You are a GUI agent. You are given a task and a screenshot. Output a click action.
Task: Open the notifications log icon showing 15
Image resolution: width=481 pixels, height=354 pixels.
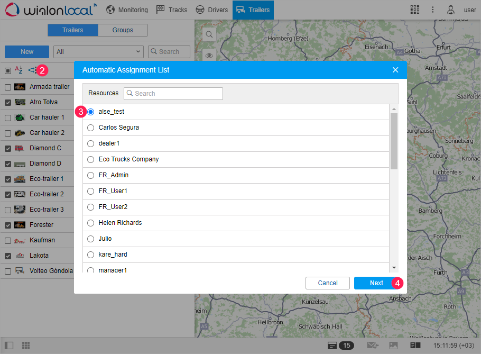[x=341, y=346]
